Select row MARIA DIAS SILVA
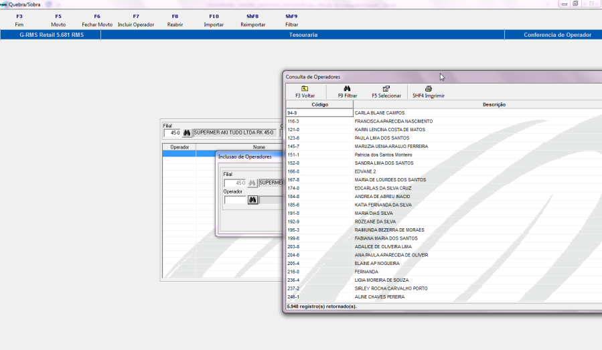 [444, 213]
